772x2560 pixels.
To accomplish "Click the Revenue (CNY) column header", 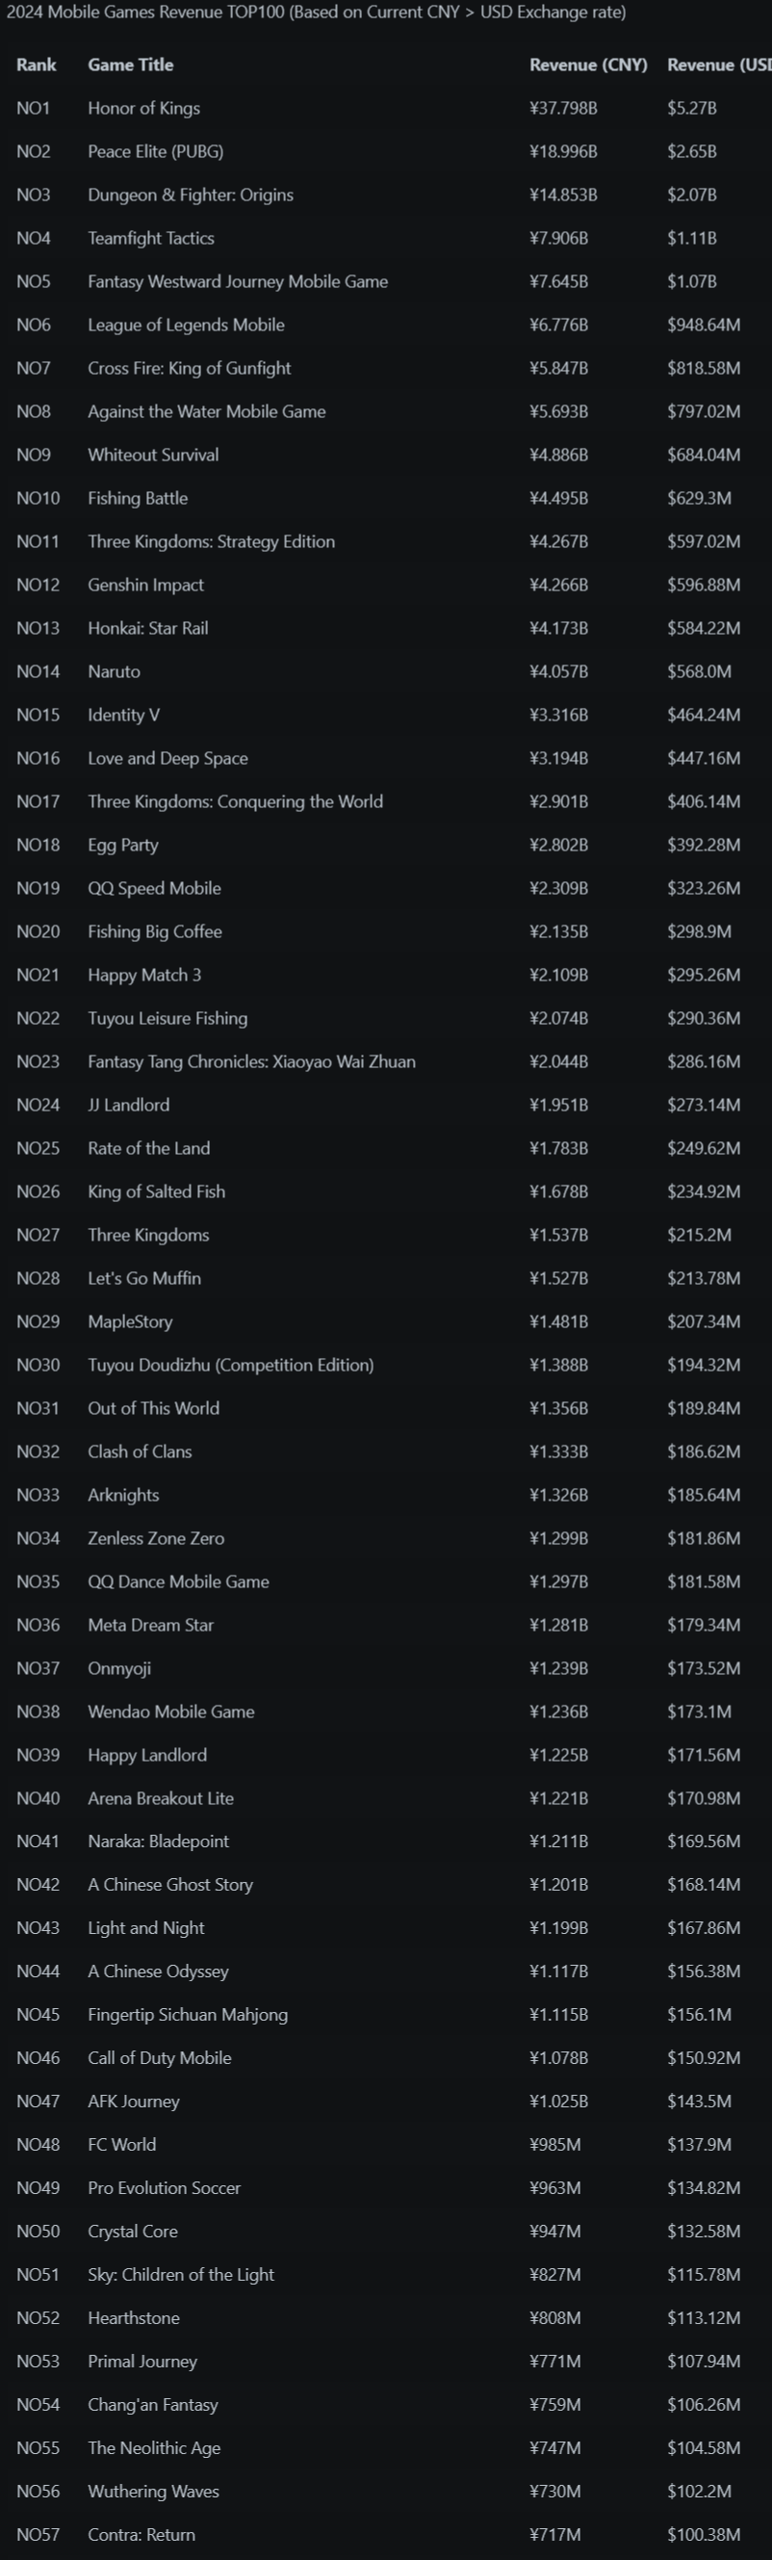I will coord(588,65).
